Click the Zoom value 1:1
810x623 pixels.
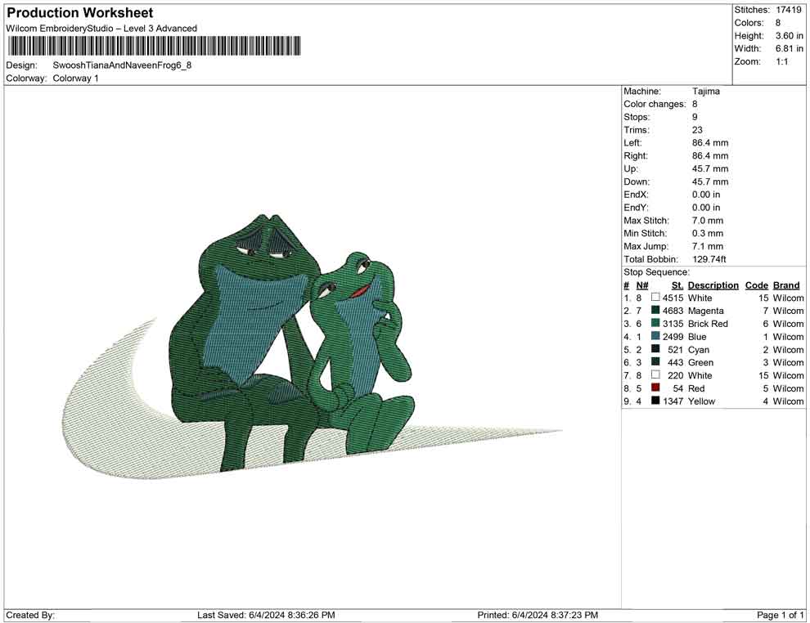[782, 61]
